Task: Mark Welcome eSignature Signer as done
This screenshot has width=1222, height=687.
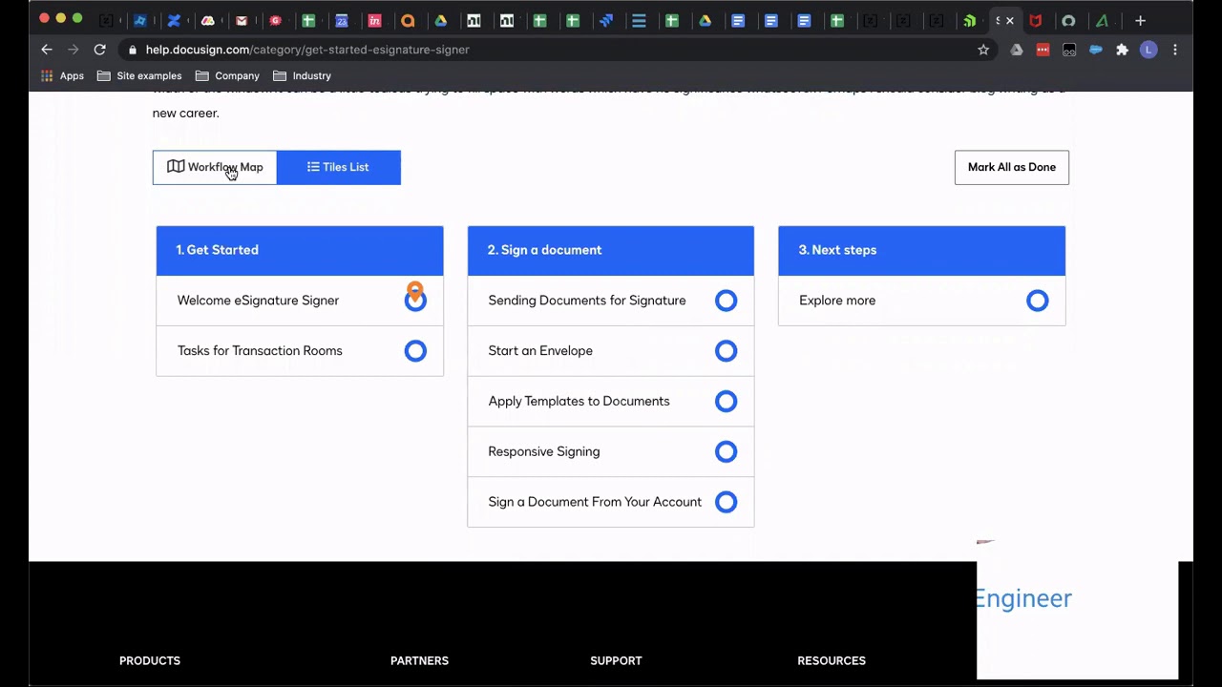Action: coord(415,301)
